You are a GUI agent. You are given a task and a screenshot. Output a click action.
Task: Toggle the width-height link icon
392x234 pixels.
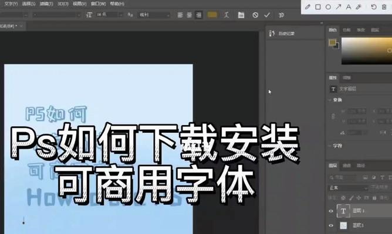(333, 116)
